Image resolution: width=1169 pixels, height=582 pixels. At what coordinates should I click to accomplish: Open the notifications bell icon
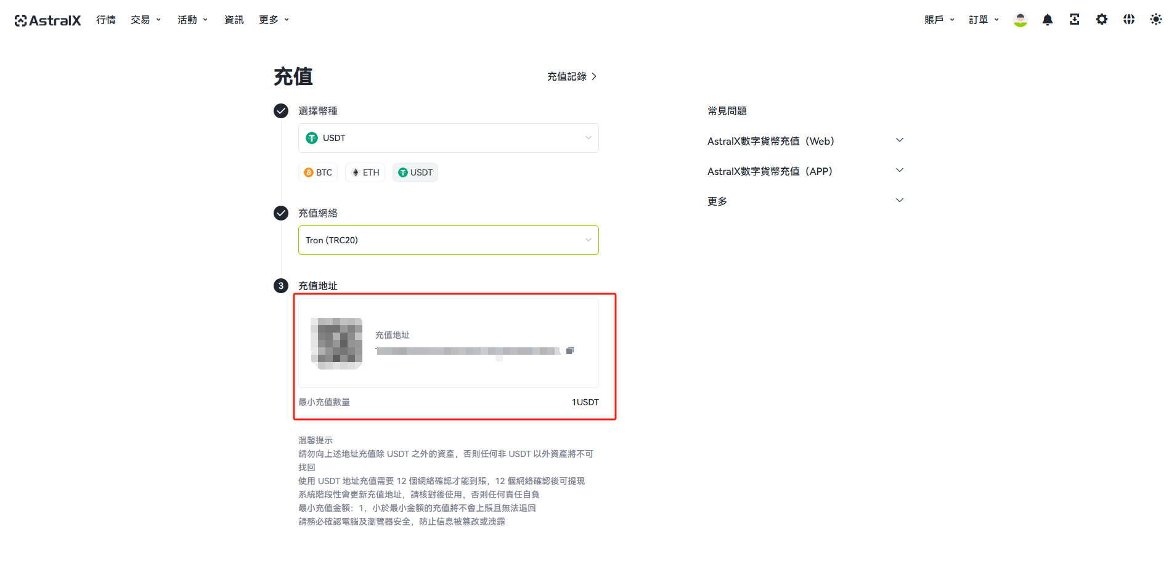(1047, 20)
